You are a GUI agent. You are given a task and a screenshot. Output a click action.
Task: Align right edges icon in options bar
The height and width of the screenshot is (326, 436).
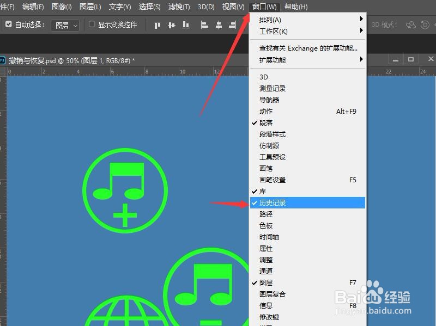tap(232, 25)
